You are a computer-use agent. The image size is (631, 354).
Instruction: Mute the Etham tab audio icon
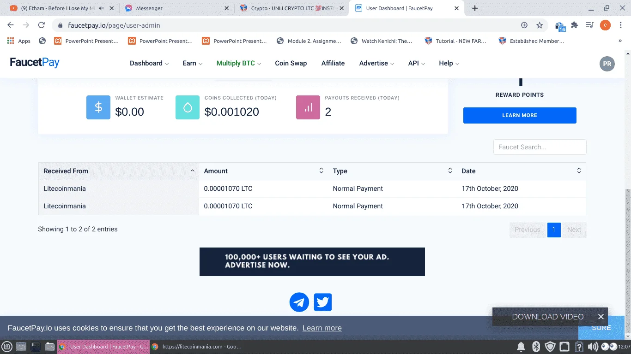(x=102, y=8)
